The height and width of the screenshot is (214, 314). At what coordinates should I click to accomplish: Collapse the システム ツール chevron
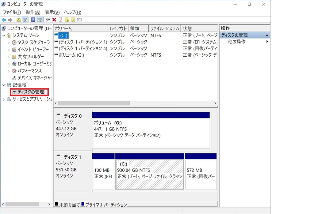(x=4, y=36)
